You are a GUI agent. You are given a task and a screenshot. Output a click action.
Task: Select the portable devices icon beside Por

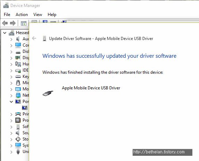point(18,102)
